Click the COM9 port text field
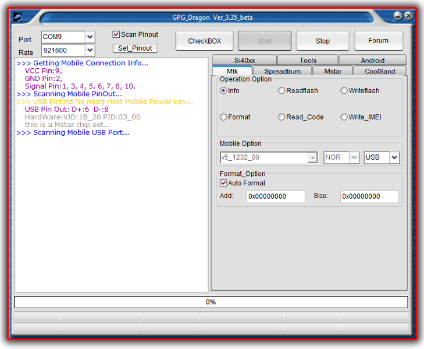Image resolution: width=424 pixels, height=349 pixels. coord(63,37)
